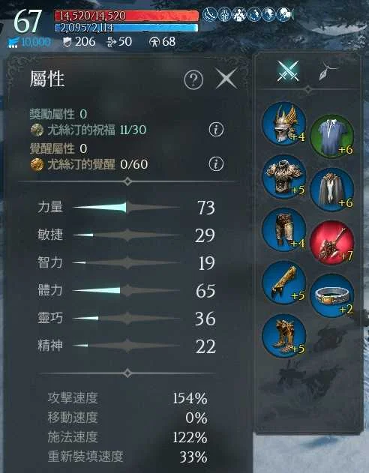Click the 體力 stamina stat bar
This screenshot has width=369, height=473.
(x=126, y=291)
